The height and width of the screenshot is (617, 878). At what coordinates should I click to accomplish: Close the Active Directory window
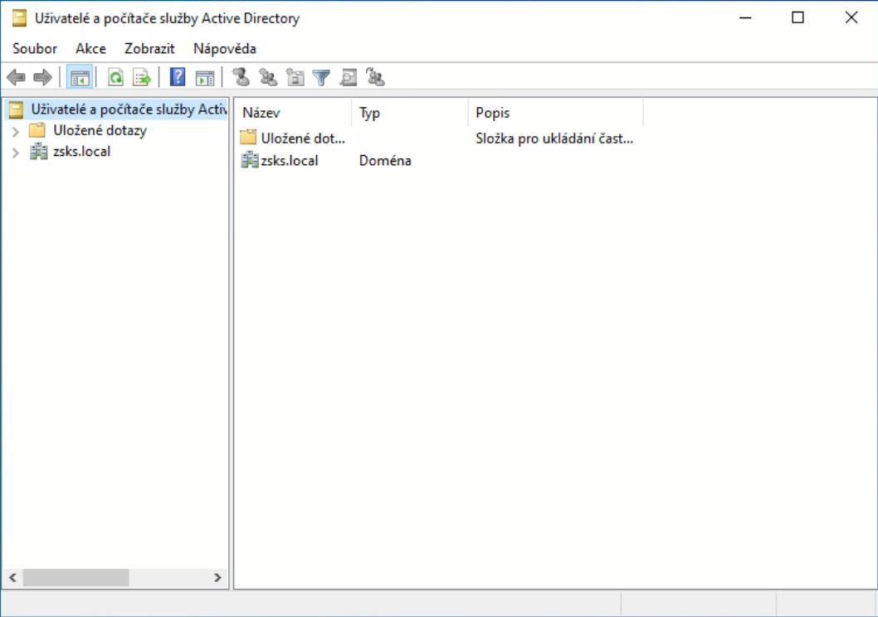(851, 18)
